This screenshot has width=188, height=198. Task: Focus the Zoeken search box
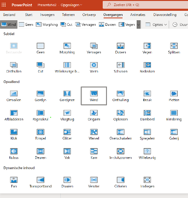[145, 5]
